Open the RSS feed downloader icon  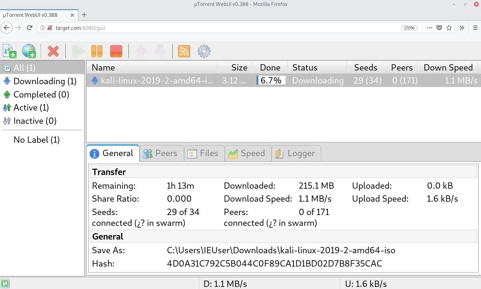pos(184,51)
